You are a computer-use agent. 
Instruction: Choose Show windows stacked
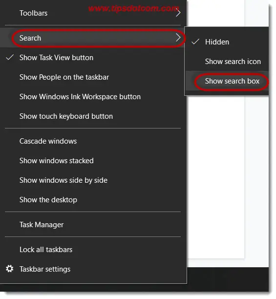[x=93, y=161]
